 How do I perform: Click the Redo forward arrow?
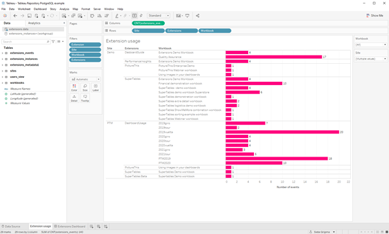[23, 15]
